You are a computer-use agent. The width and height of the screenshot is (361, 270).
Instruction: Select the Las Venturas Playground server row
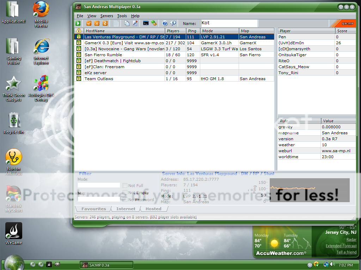click(x=124, y=37)
